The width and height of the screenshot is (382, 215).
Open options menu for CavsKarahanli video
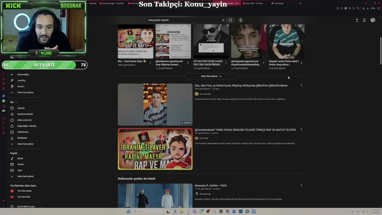click(301, 130)
